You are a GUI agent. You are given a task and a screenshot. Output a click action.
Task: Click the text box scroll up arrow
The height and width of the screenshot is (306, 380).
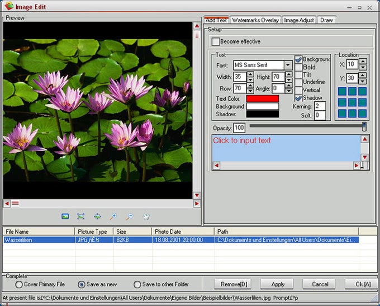point(365,139)
